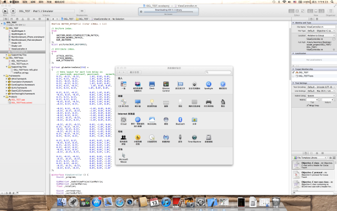337x211 pixels.
Task: Open the Apple menu
Action: pos(4,2)
